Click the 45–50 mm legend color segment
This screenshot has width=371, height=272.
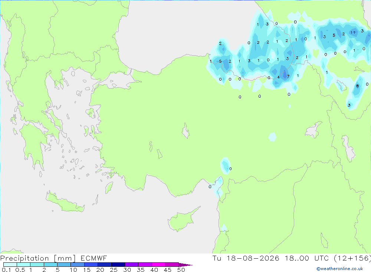coord(172,265)
